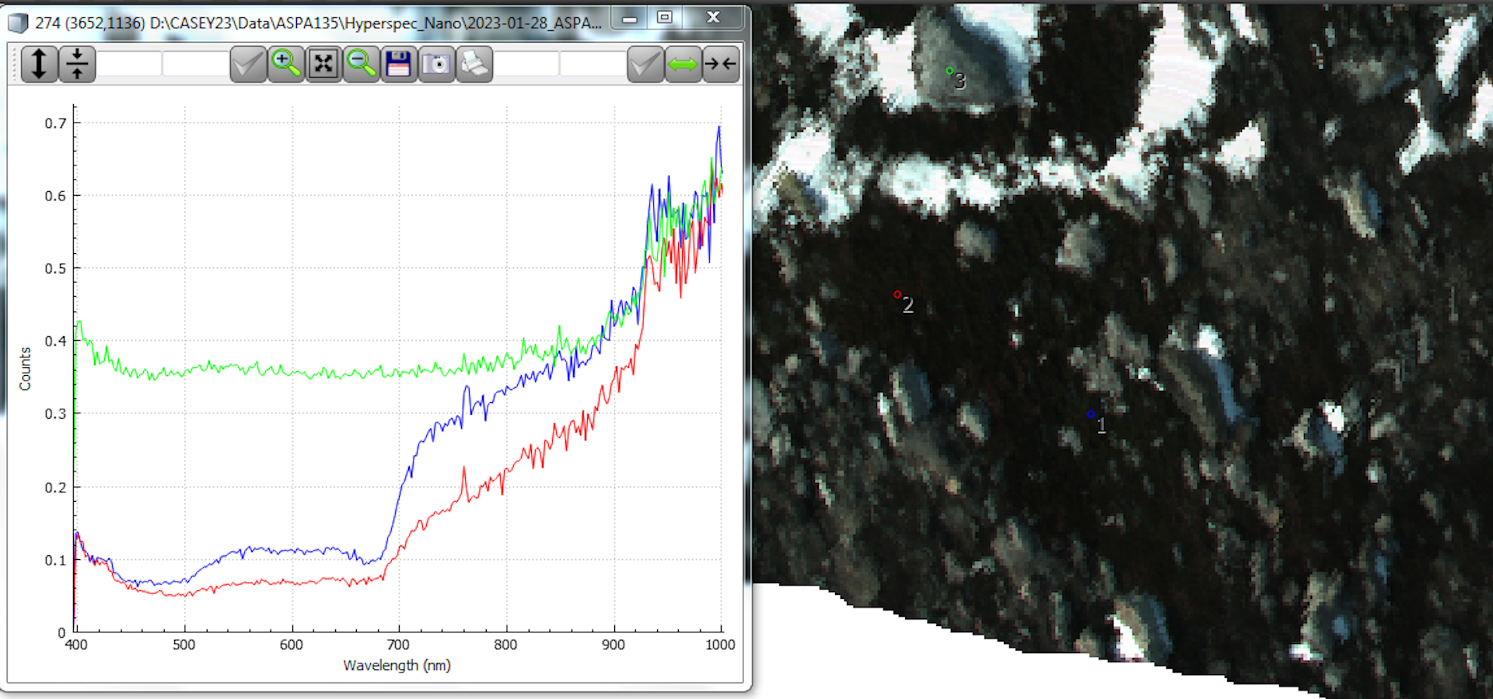Capture a snapshot with the camera icon

[437, 64]
